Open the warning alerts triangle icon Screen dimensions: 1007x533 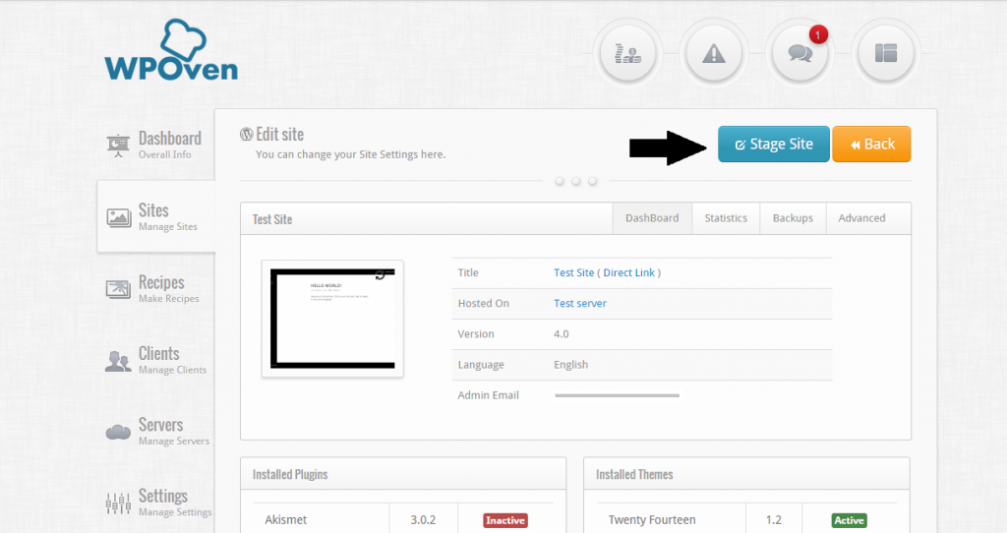pos(714,53)
